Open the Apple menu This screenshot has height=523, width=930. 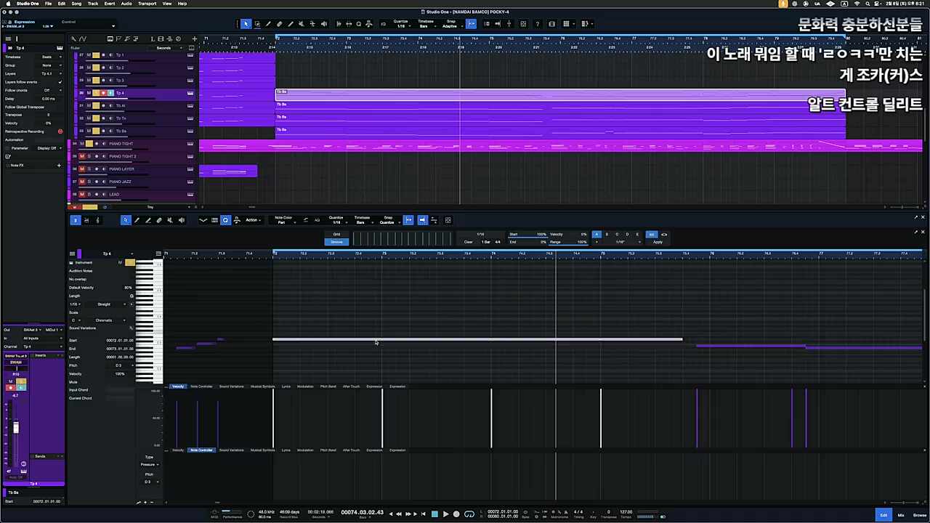pyautogui.click(x=7, y=4)
